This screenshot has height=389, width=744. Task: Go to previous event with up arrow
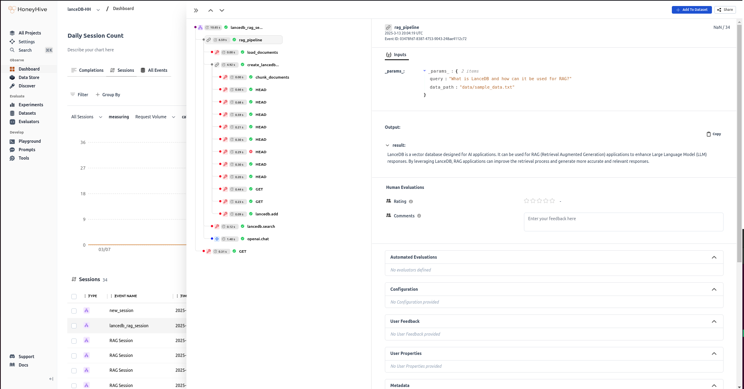click(x=210, y=10)
